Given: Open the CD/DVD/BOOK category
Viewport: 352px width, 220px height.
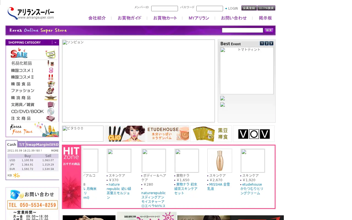Looking at the screenshot, I should pyautogui.click(x=32, y=111).
